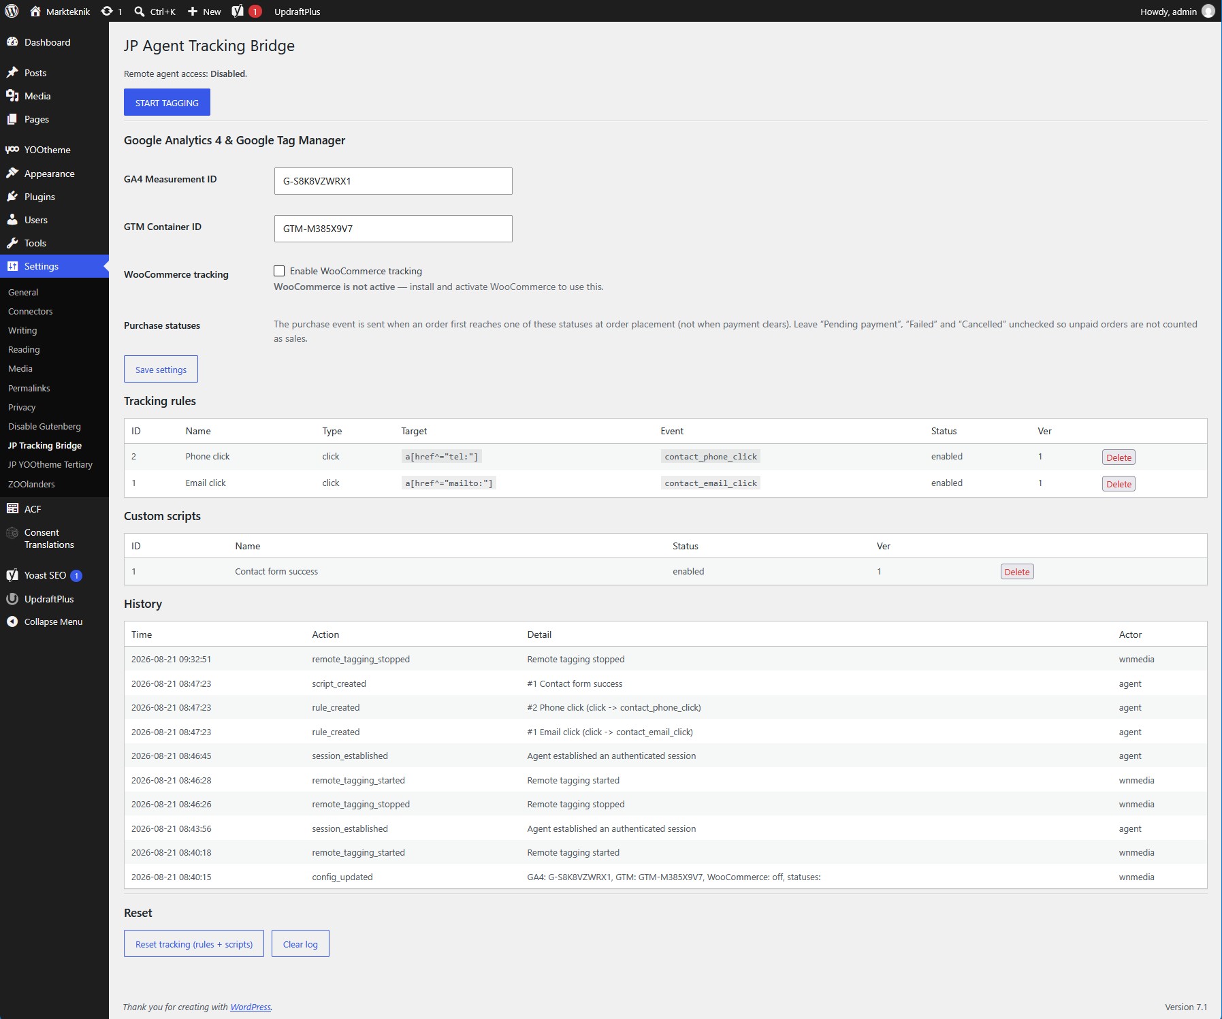Click Save settings button
This screenshot has height=1019, width=1222.
pos(161,369)
